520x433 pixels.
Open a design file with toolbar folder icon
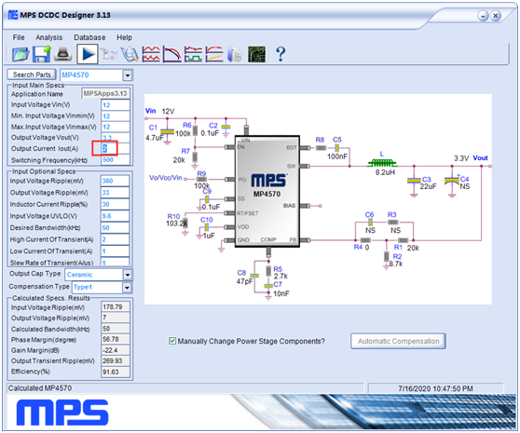tap(21, 54)
